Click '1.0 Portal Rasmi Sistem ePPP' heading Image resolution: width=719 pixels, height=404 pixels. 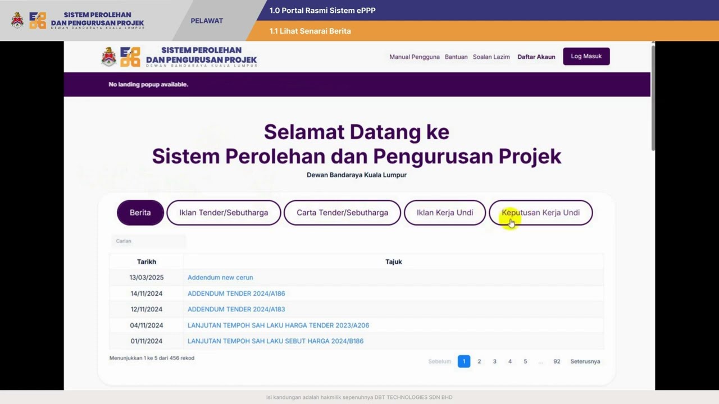pyautogui.click(x=322, y=10)
